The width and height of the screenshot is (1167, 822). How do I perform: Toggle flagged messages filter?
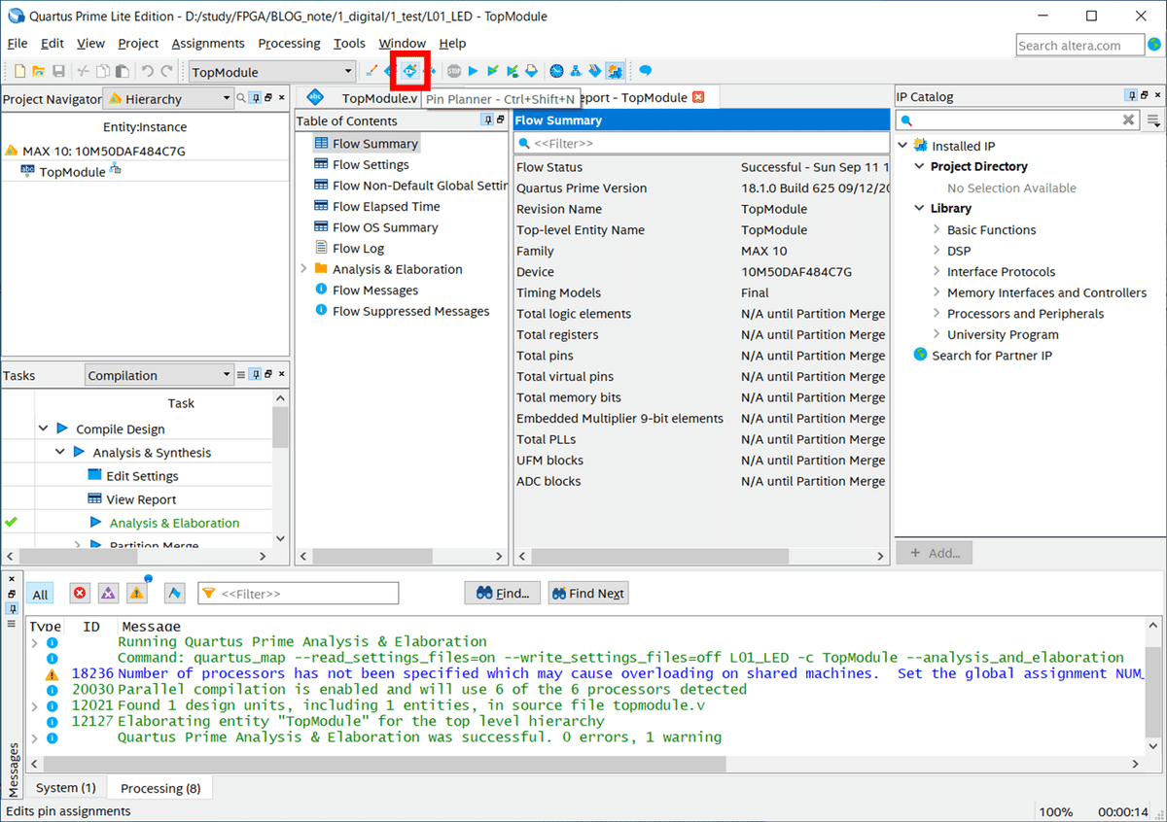175,594
